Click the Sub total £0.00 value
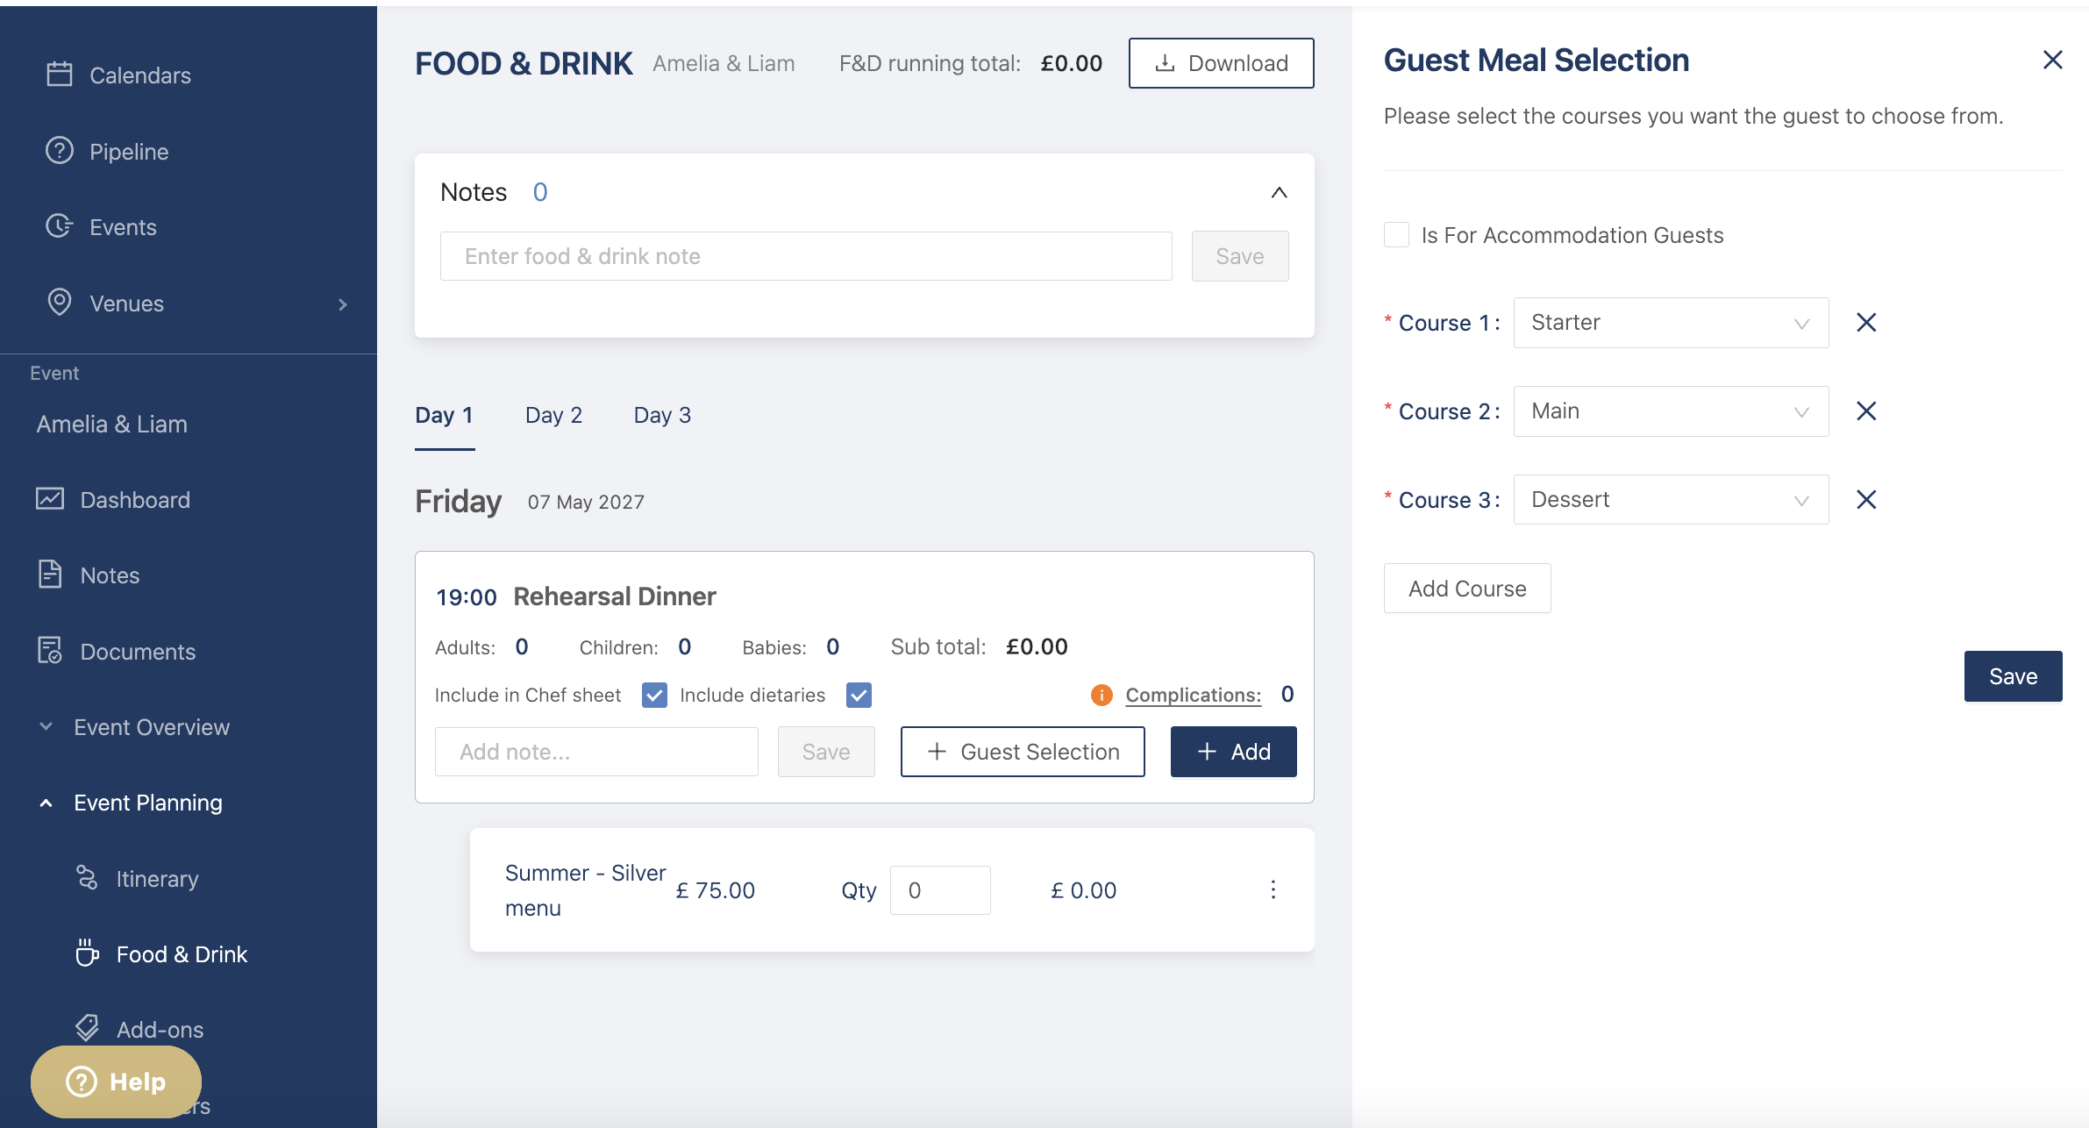The height and width of the screenshot is (1128, 2089). [1037, 647]
